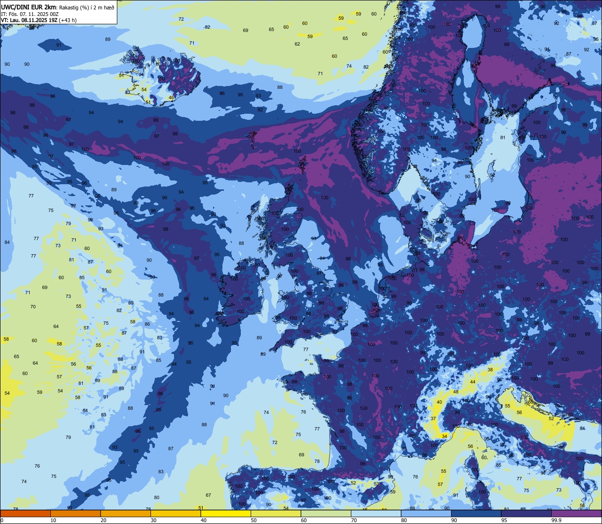The width and height of the screenshot is (602, 524).
Task: Click the humidity value "62" in the northern sea
Action: tap(297, 44)
